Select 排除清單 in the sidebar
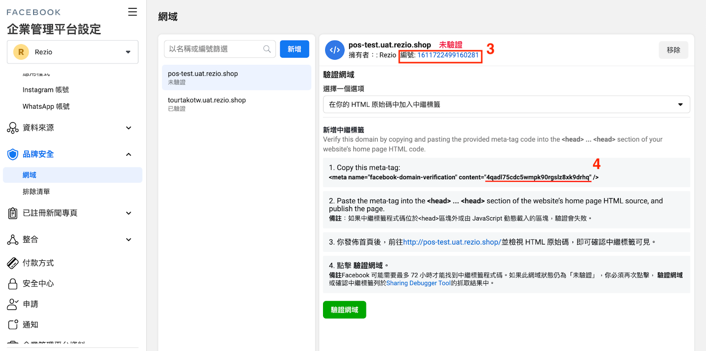This screenshot has height=351, width=706. [x=36, y=192]
